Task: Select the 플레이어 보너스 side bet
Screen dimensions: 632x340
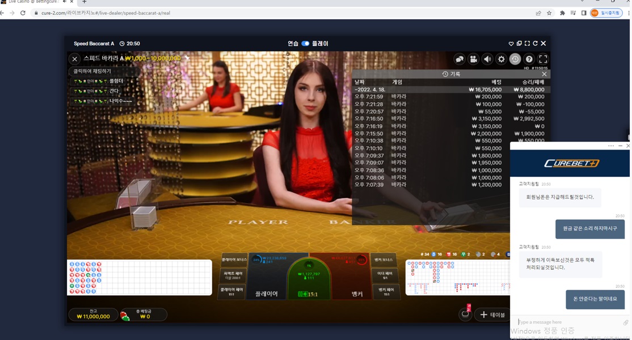Action: point(233,260)
